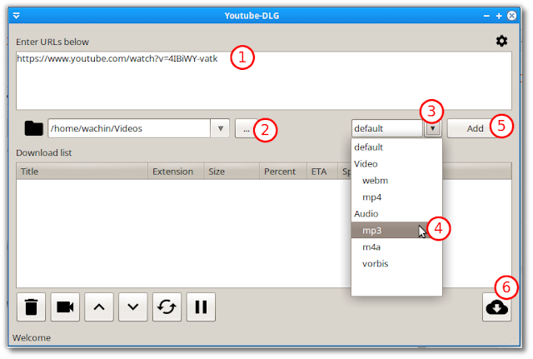Expand the download path dropdown arrow
The image size is (533, 359).
click(x=220, y=128)
